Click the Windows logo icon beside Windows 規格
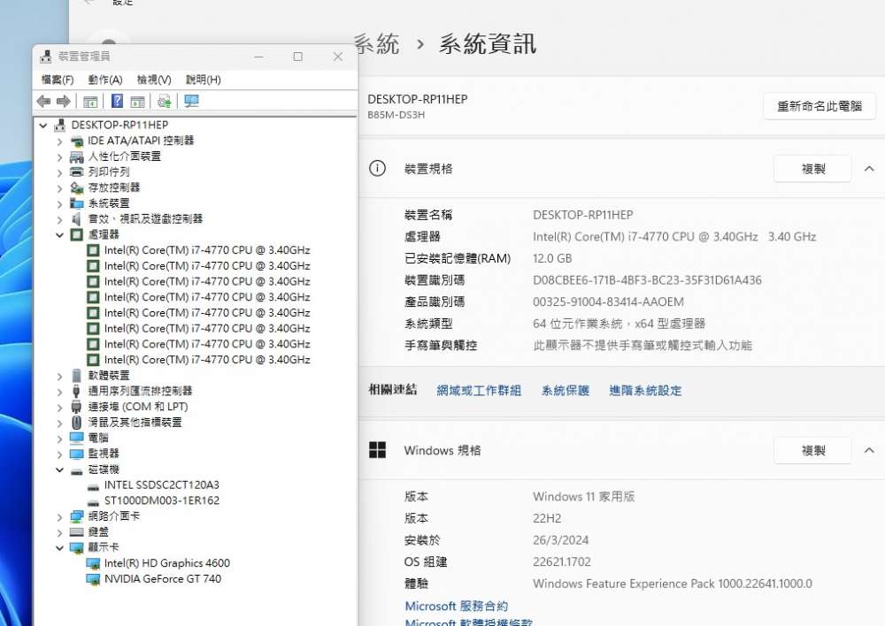885x626 pixels. point(377,450)
